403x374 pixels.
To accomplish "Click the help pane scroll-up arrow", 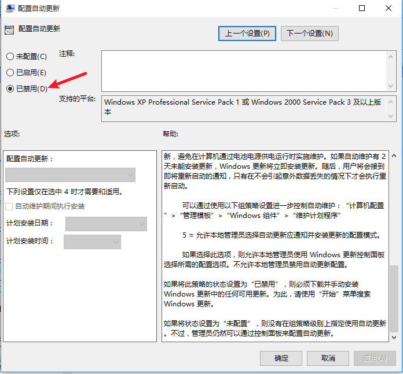I will 394,156.
